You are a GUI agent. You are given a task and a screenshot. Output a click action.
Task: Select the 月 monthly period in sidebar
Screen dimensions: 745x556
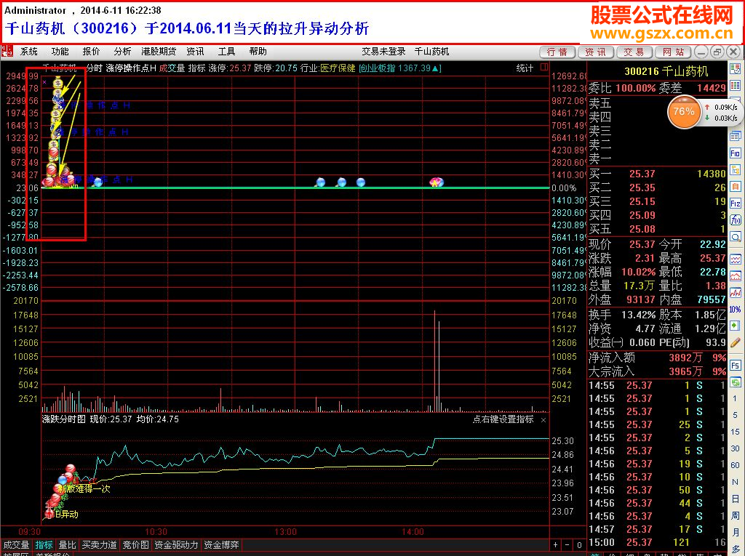735,532
